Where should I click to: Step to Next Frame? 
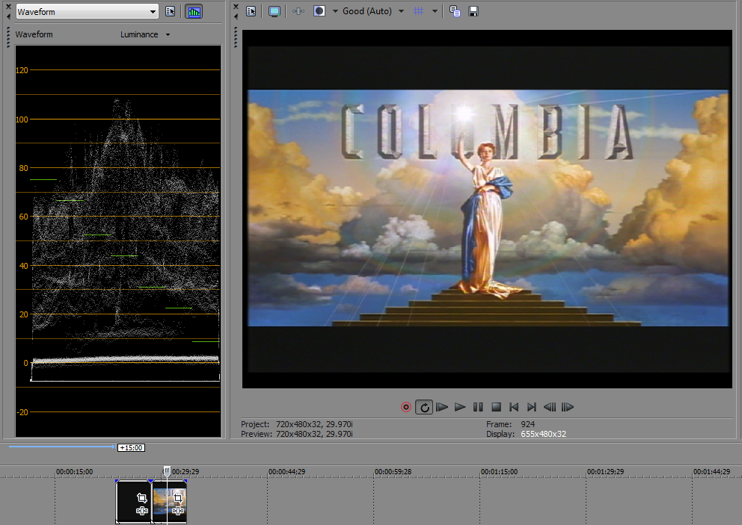pyautogui.click(x=568, y=407)
